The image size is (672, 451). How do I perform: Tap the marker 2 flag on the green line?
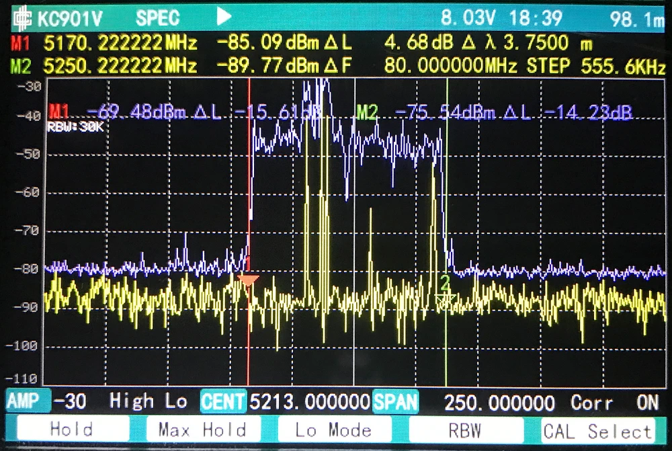(x=445, y=289)
